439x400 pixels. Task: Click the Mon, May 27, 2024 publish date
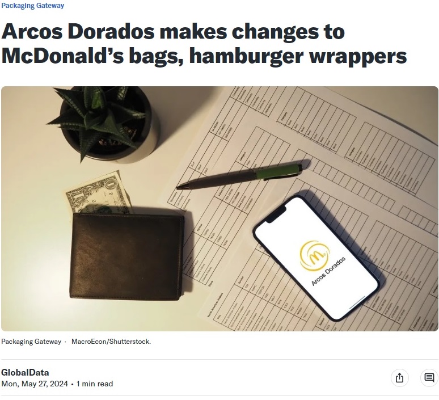pos(35,384)
